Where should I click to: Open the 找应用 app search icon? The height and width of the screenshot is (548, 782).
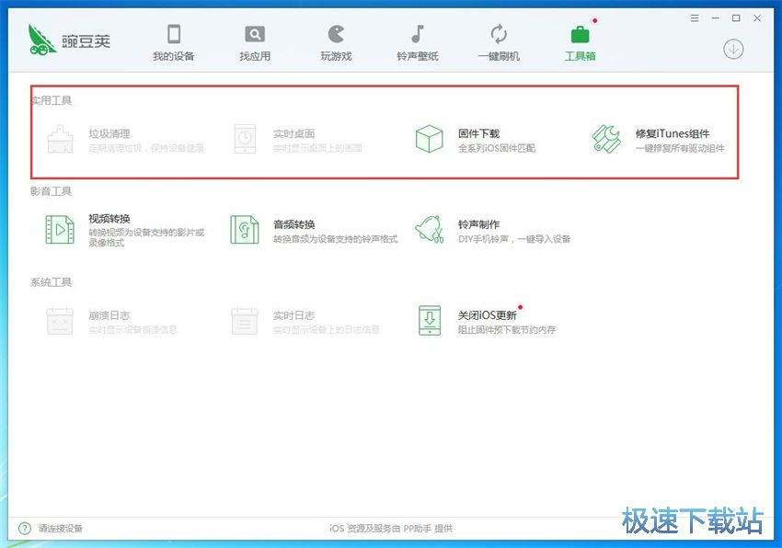coord(255,34)
